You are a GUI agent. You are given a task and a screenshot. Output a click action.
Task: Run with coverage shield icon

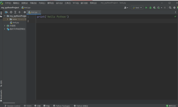click(x=154, y=8)
